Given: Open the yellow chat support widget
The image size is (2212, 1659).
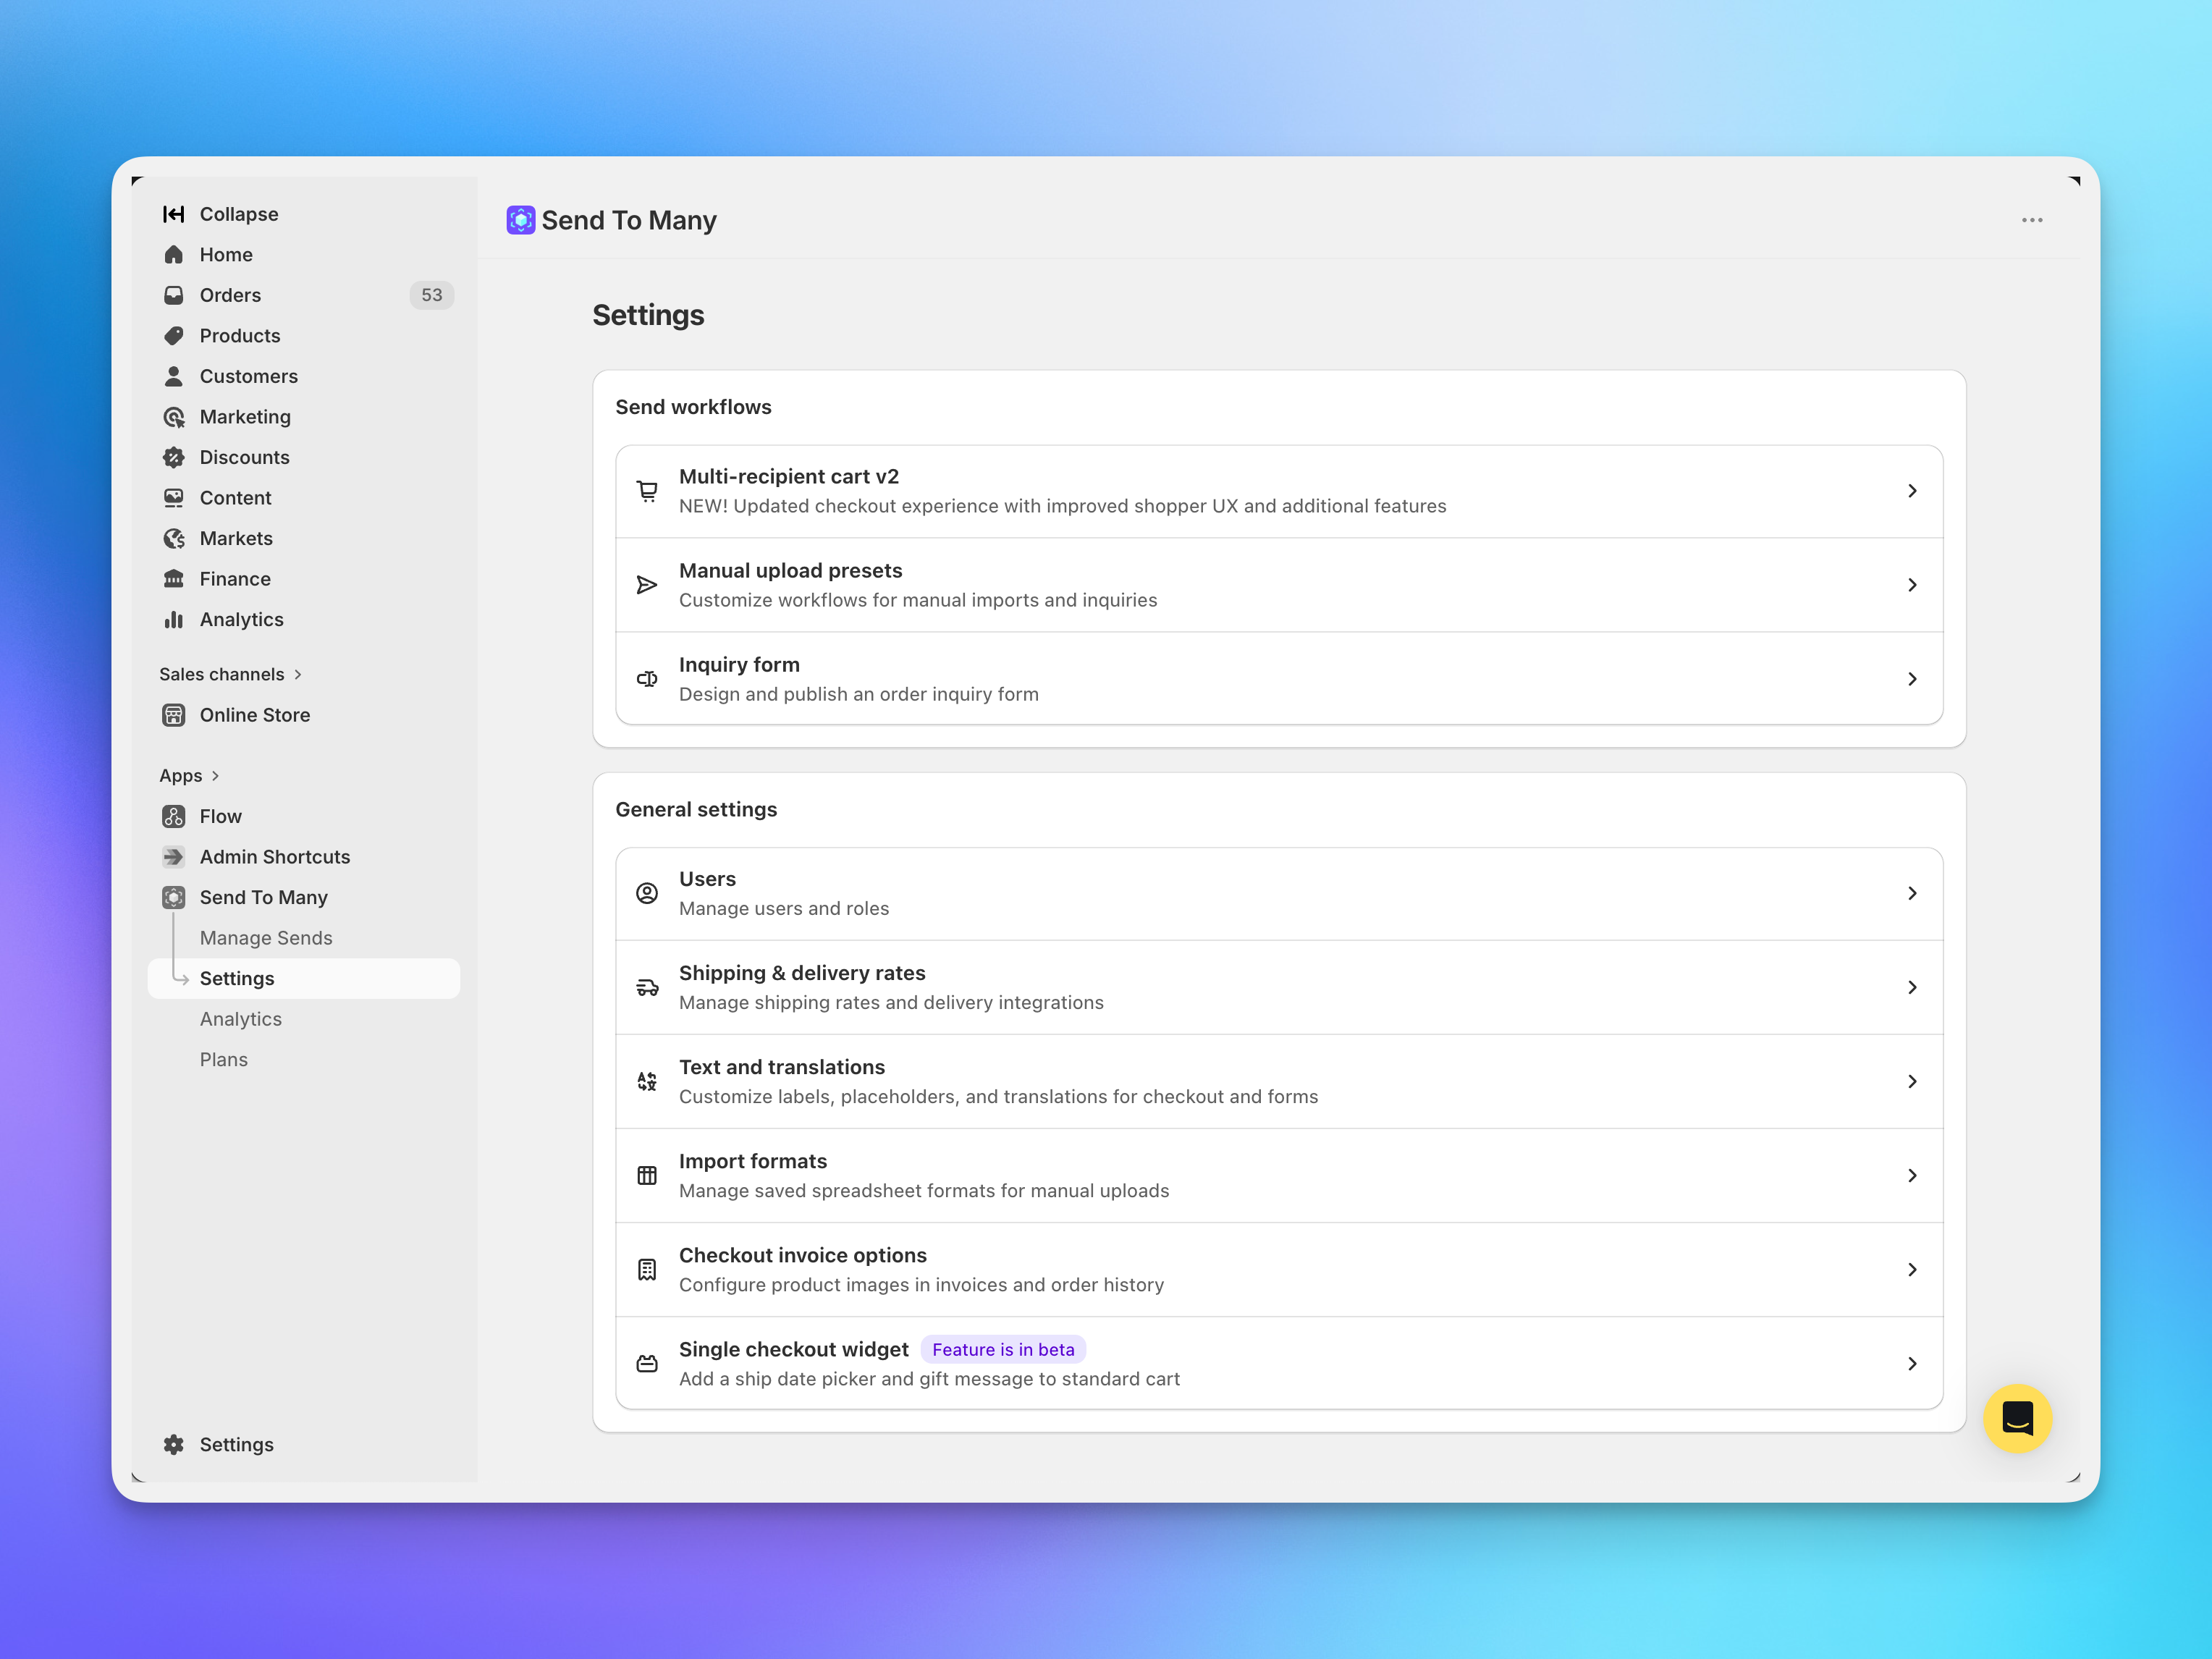Looking at the screenshot, I should click(2017, 1418).
